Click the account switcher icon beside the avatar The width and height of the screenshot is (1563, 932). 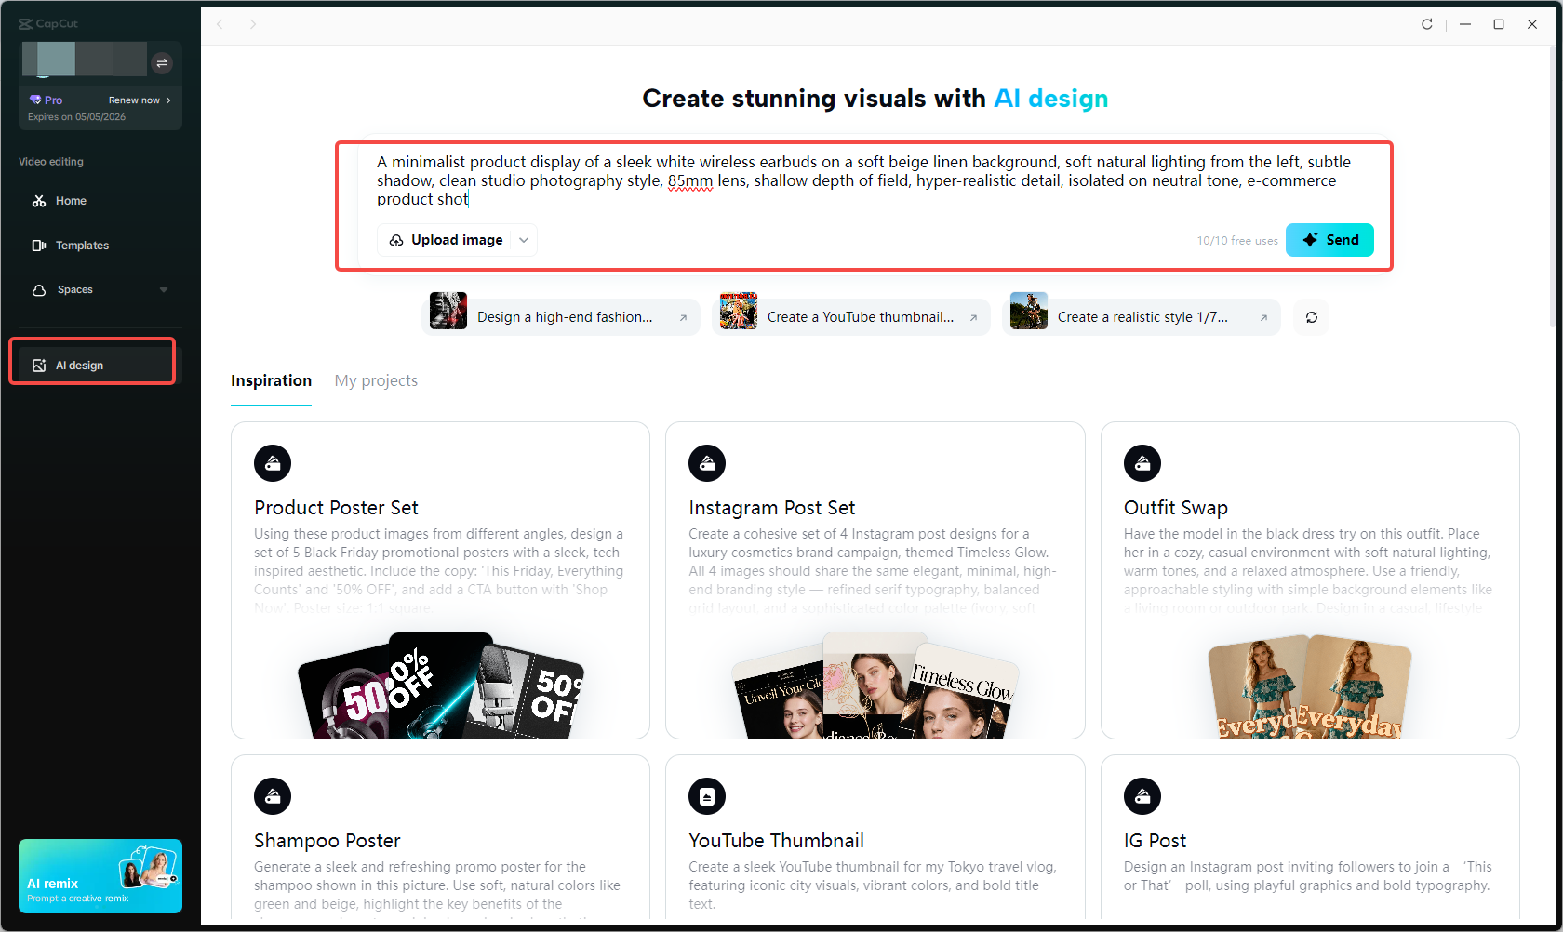[x=162, y=63]
